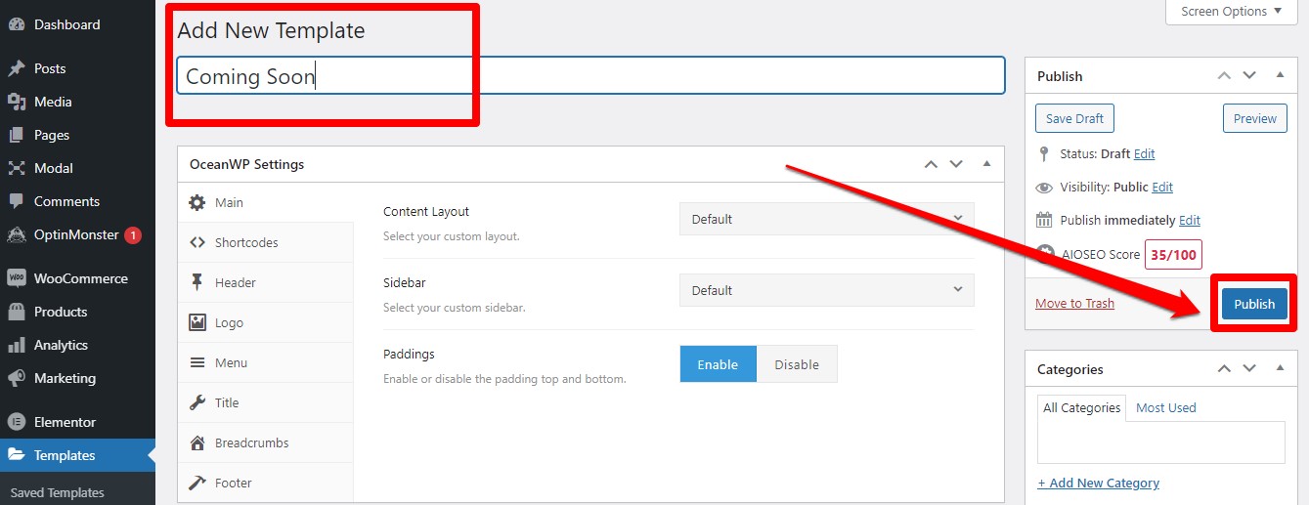The height and width of the screenshot is (505, 1309).
Task: Click the Move to Trash link
Action: [x=1074, y=303]
